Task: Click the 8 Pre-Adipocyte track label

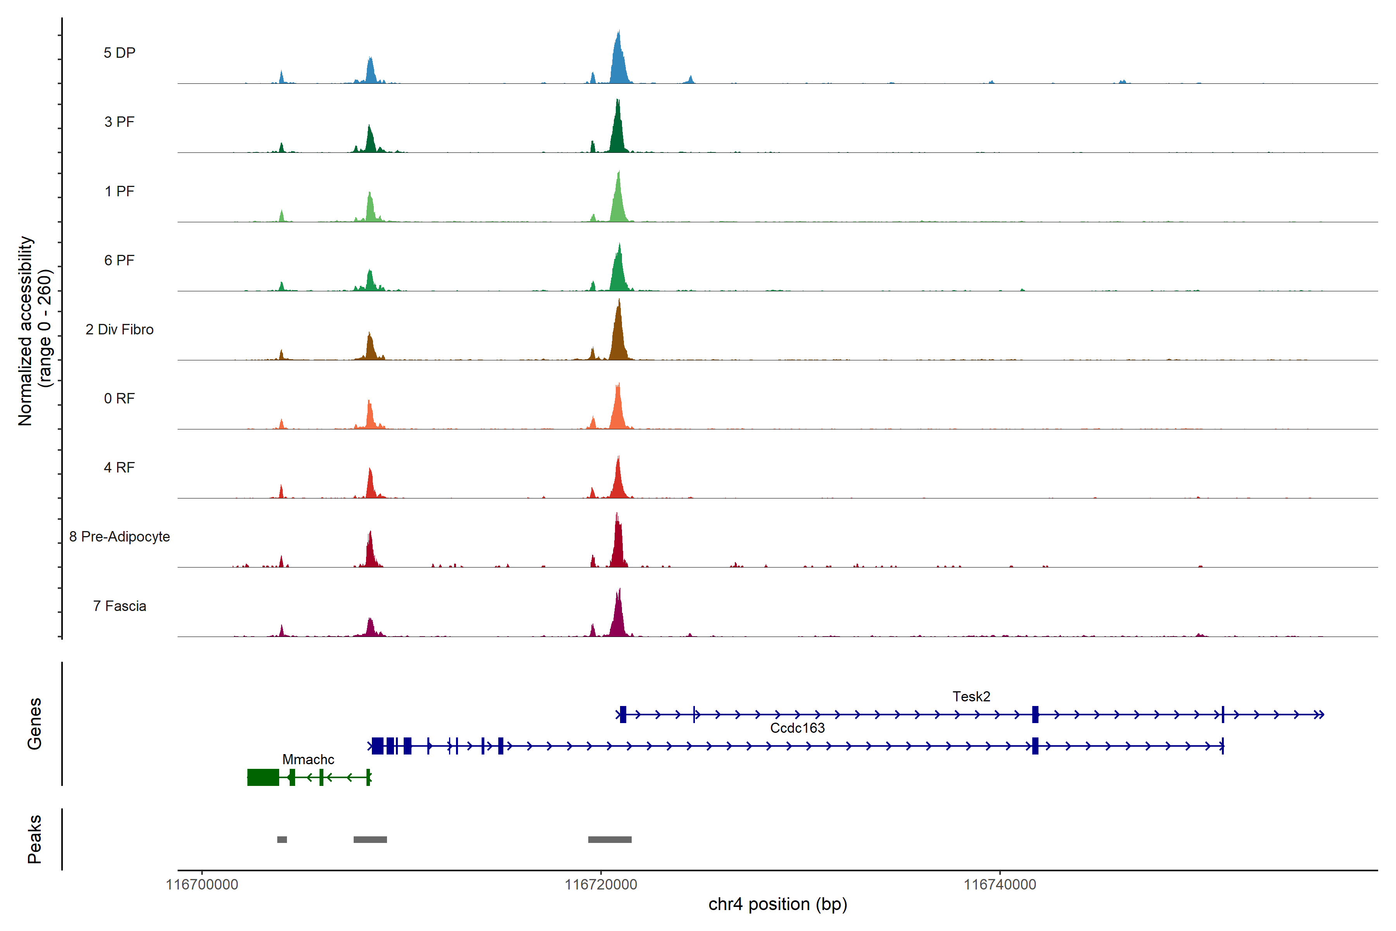Action: (x=119, y=537)
